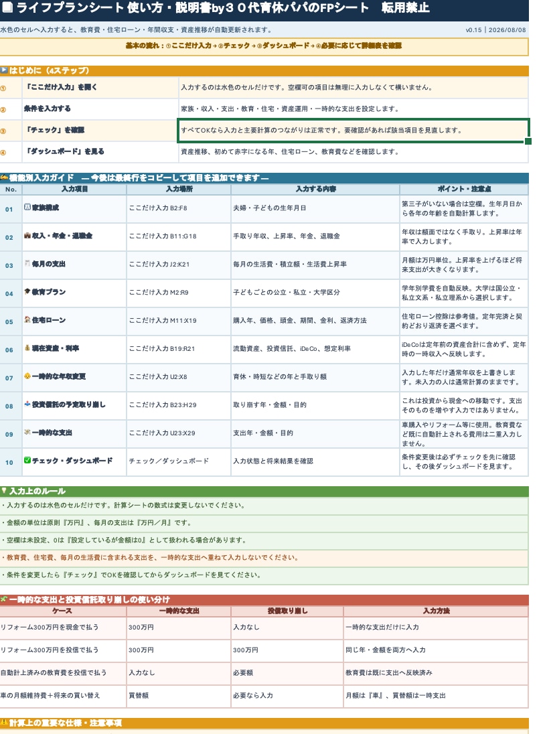Select the cell 条件を入力する
This screenshot has height=734, width=545.
(x=100, y=109)
